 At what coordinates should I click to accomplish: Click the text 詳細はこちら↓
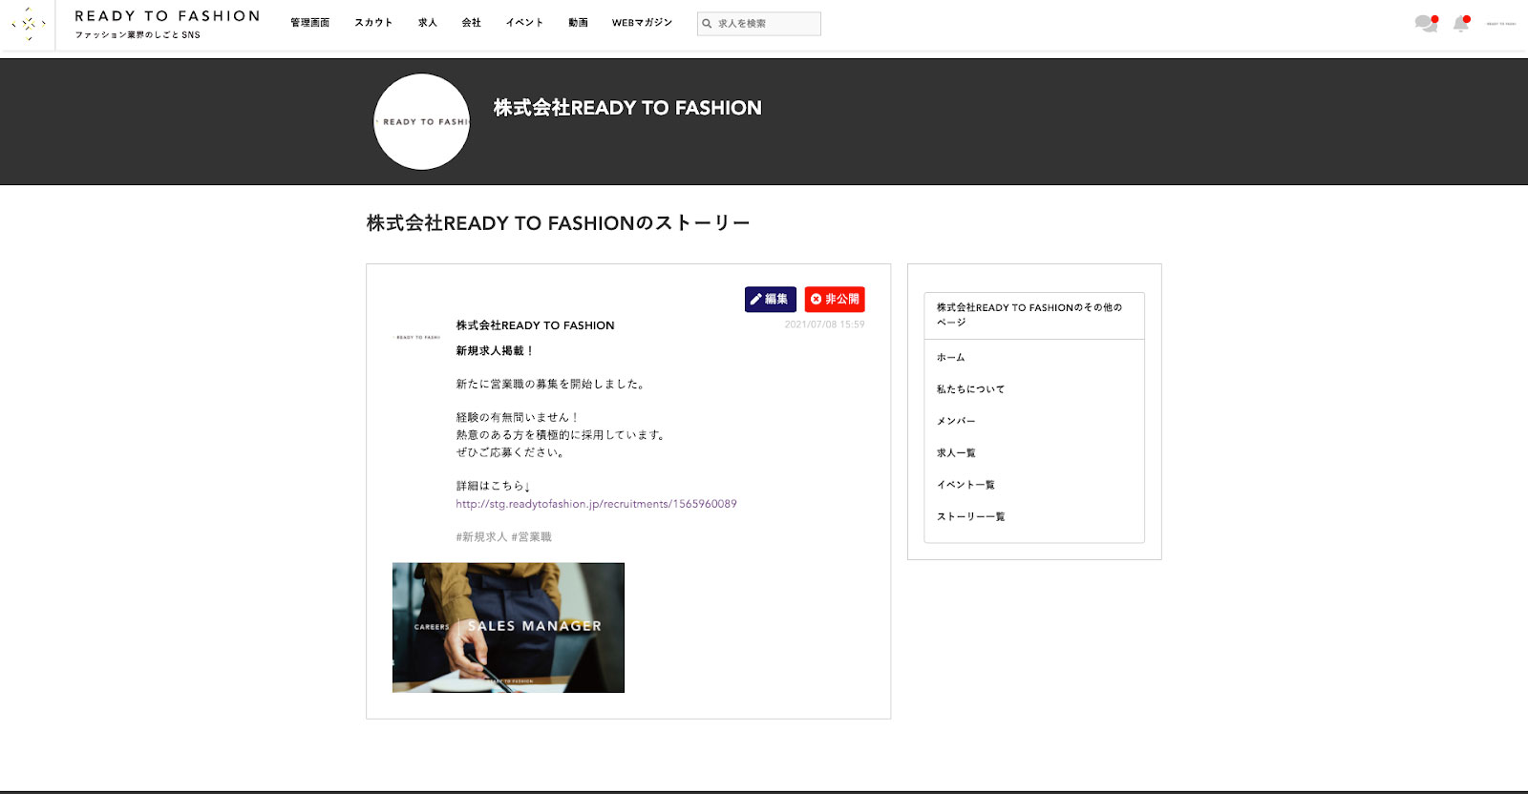(493, 486)
